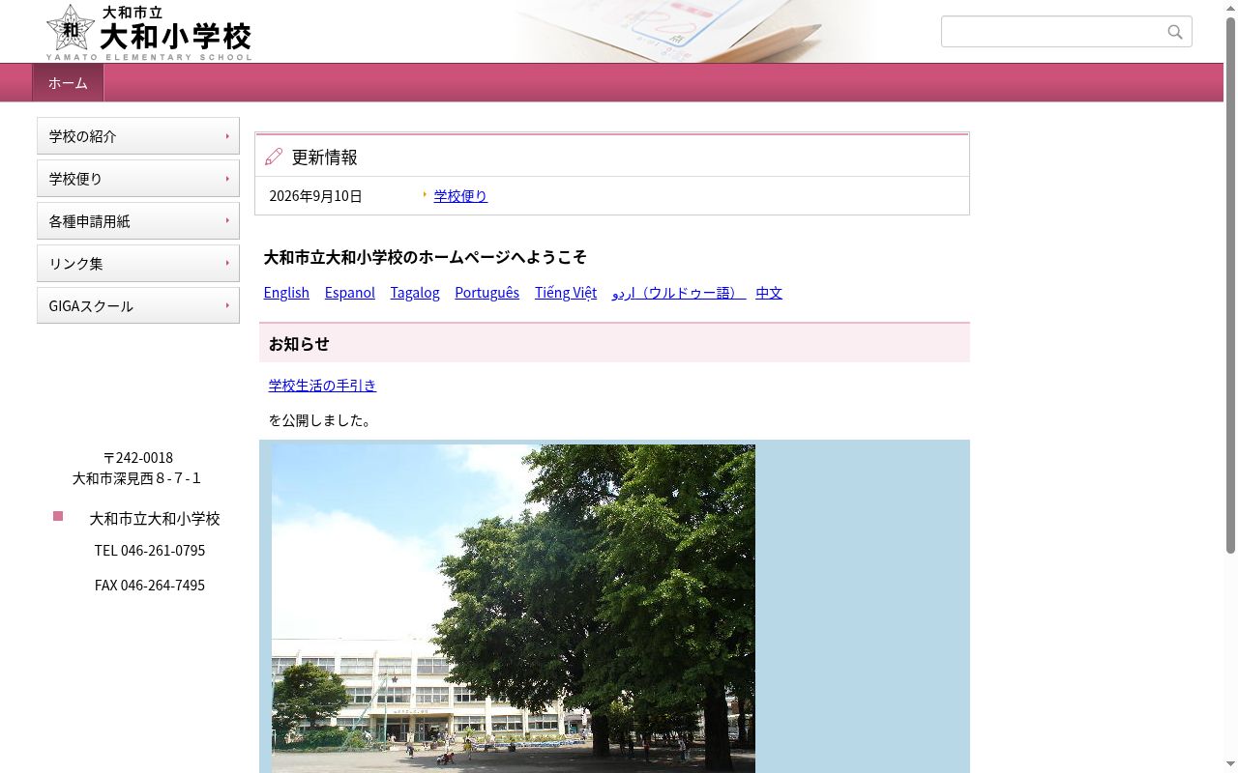Click the date 2026年9月10日

[315, 196]
